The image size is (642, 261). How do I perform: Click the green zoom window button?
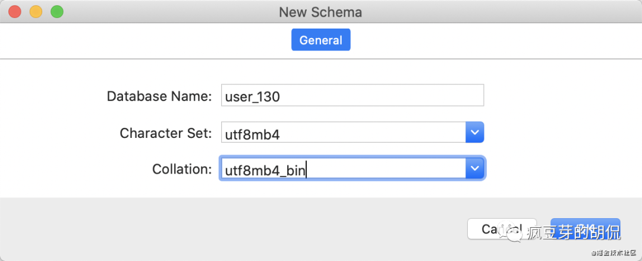[56, 11]
